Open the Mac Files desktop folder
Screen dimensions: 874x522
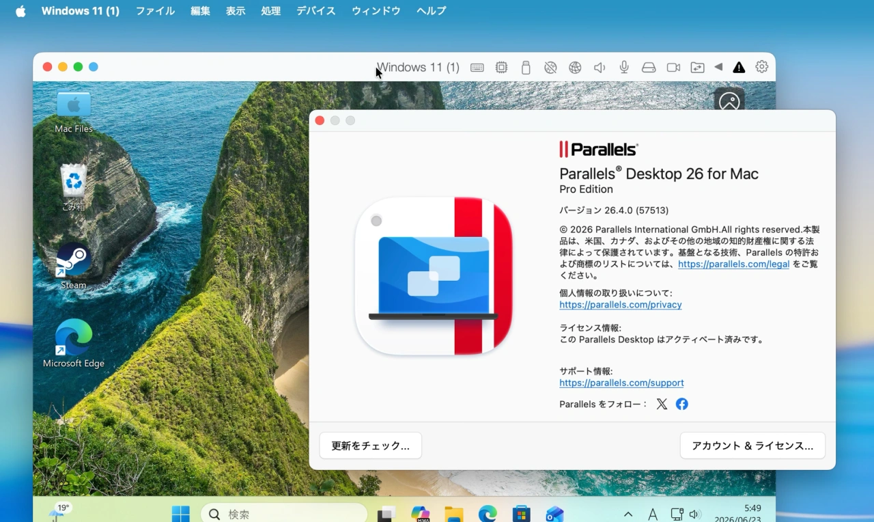[74, 111]
